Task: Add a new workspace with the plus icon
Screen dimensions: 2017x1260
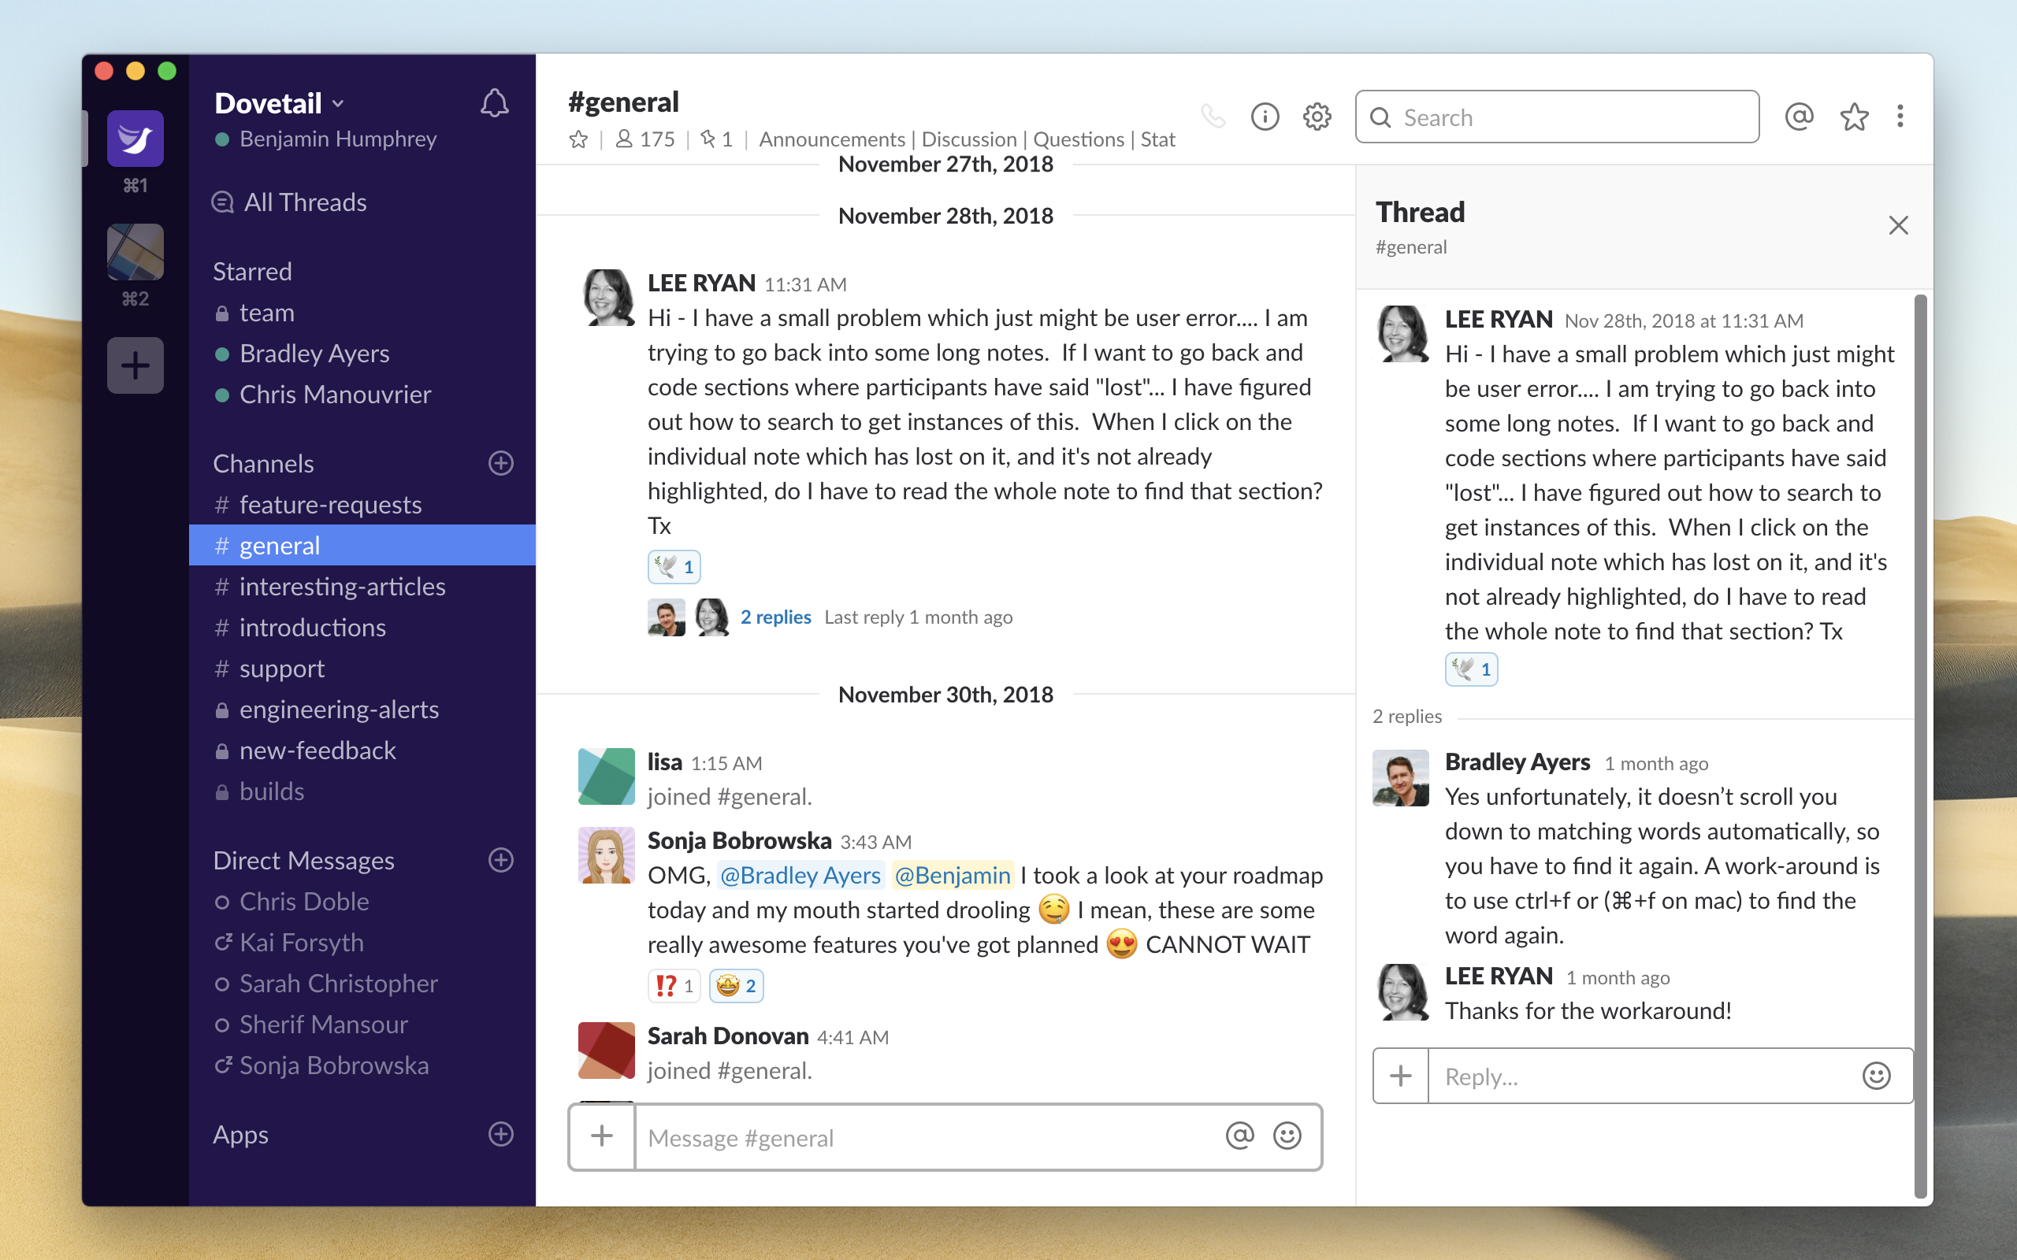Action: [134, 365]
